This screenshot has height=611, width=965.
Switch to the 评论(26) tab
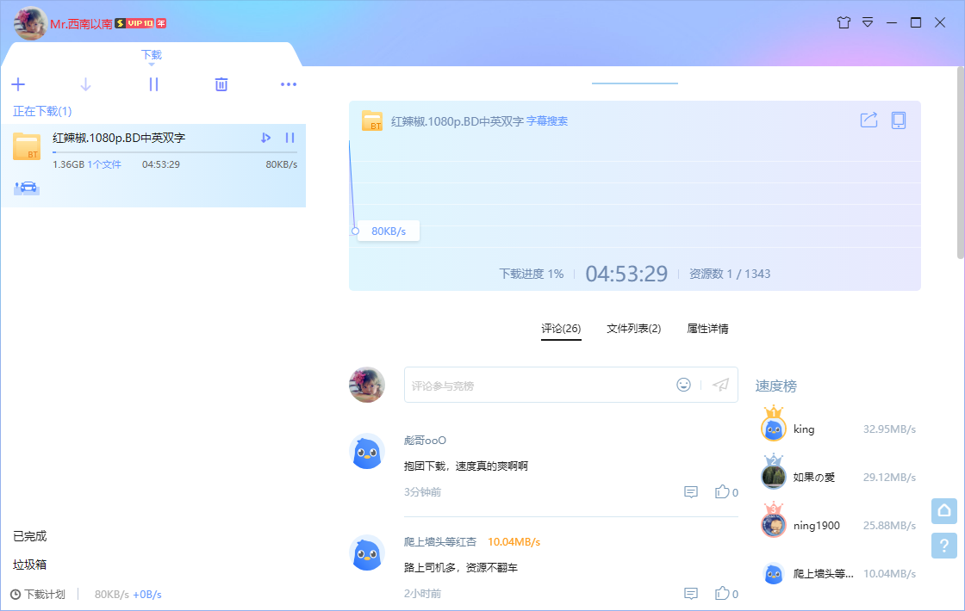561,328
